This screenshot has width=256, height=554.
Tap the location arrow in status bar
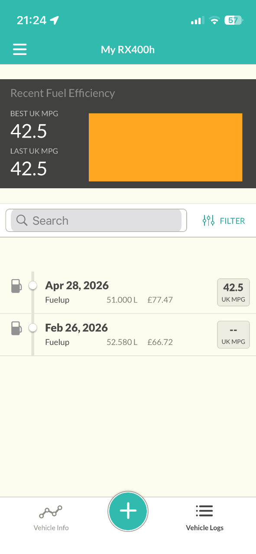[x=55, y=20]
